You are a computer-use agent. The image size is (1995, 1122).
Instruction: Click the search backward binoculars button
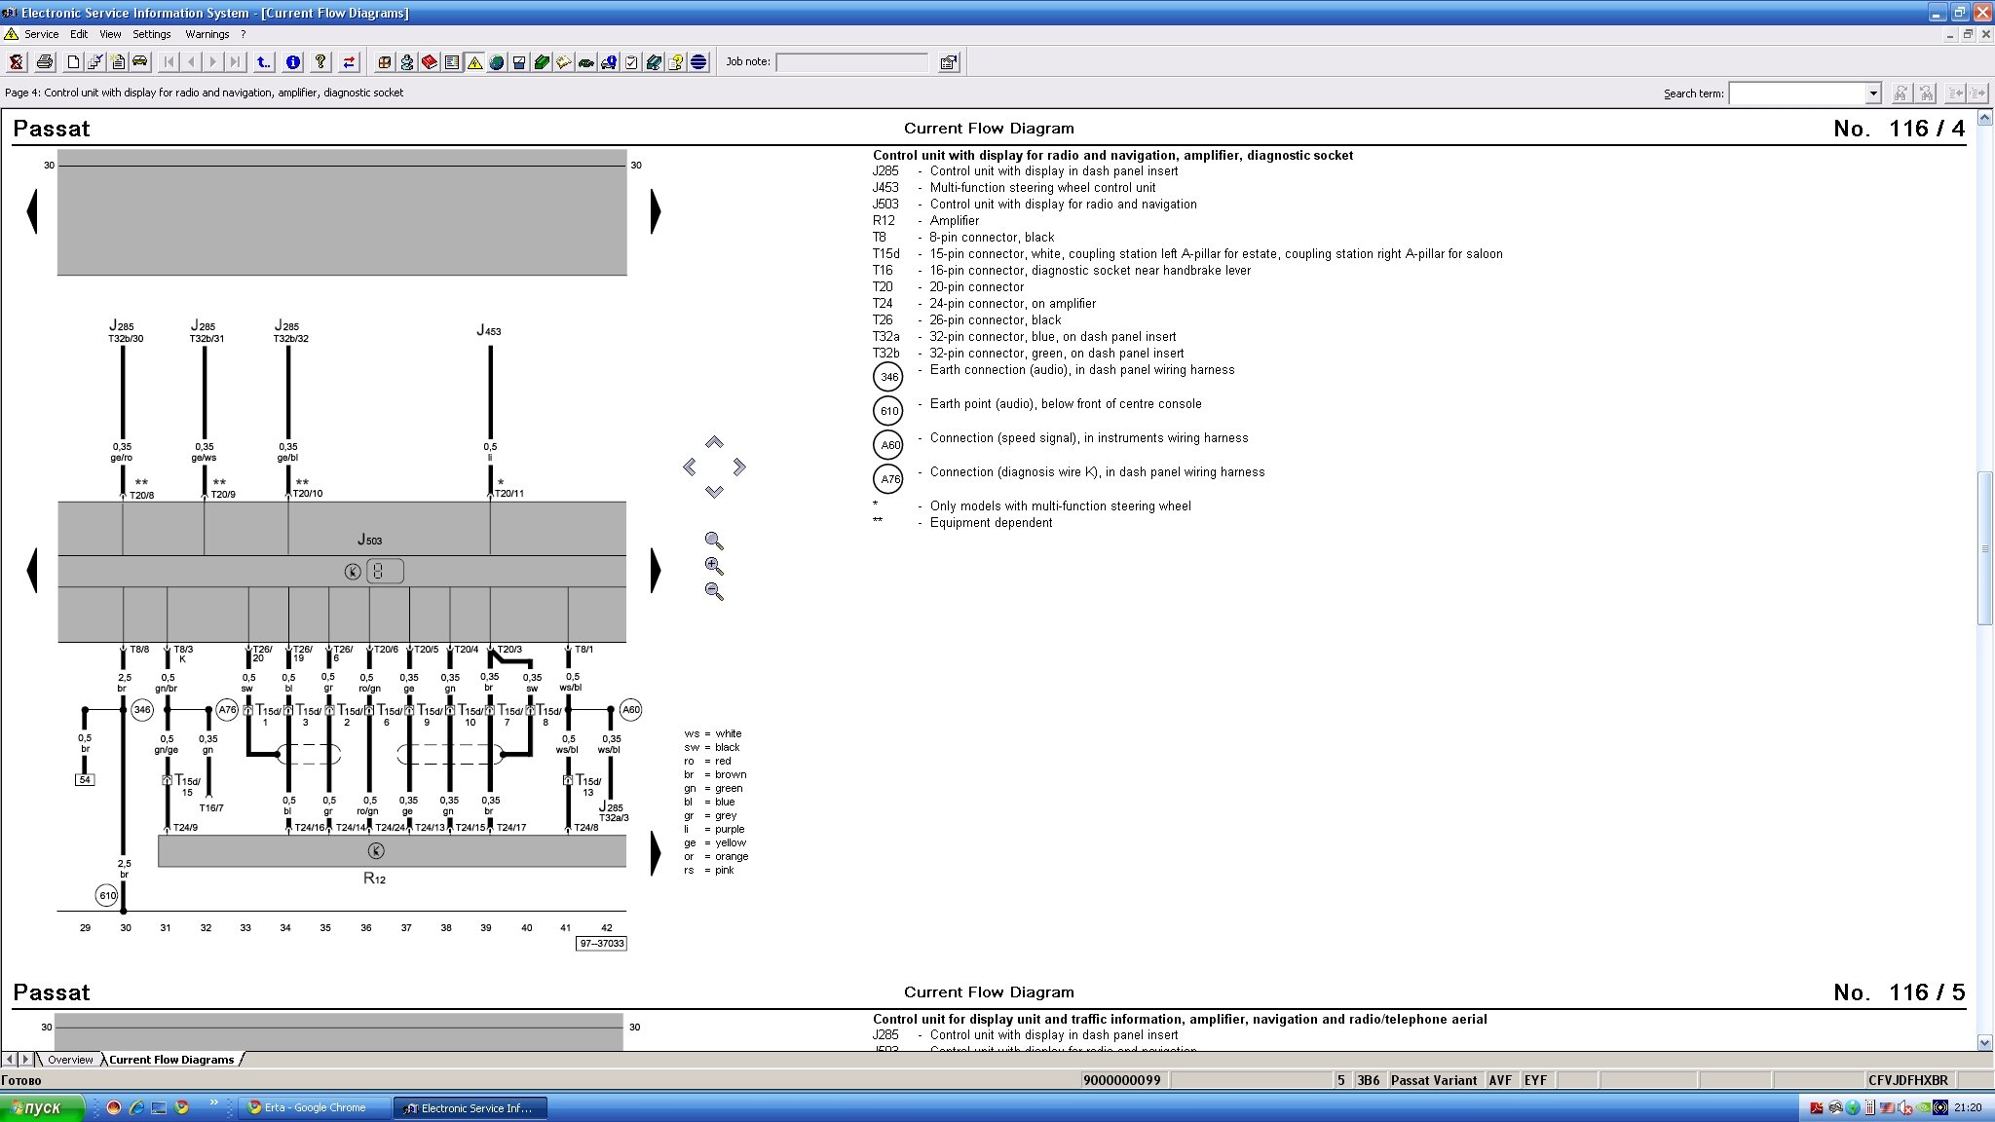coord(1926,93)
